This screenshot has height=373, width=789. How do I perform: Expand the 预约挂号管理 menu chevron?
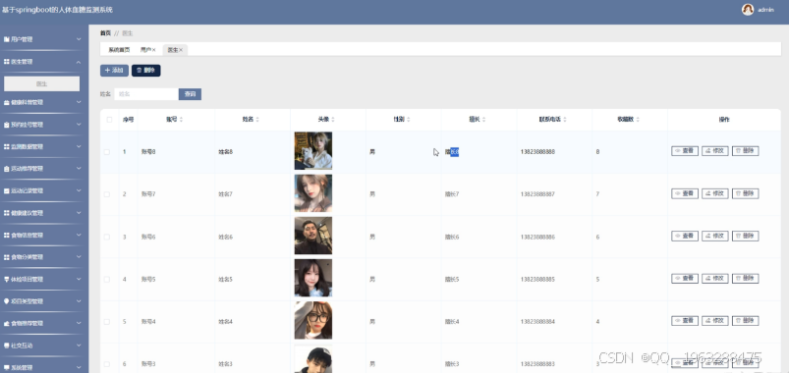tap(79, 124)
